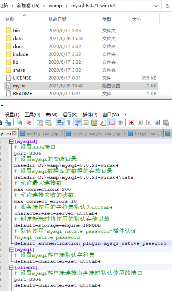Open the Document Map icon
The width and height of the screenshot is (172, 291).
point(94,123)
